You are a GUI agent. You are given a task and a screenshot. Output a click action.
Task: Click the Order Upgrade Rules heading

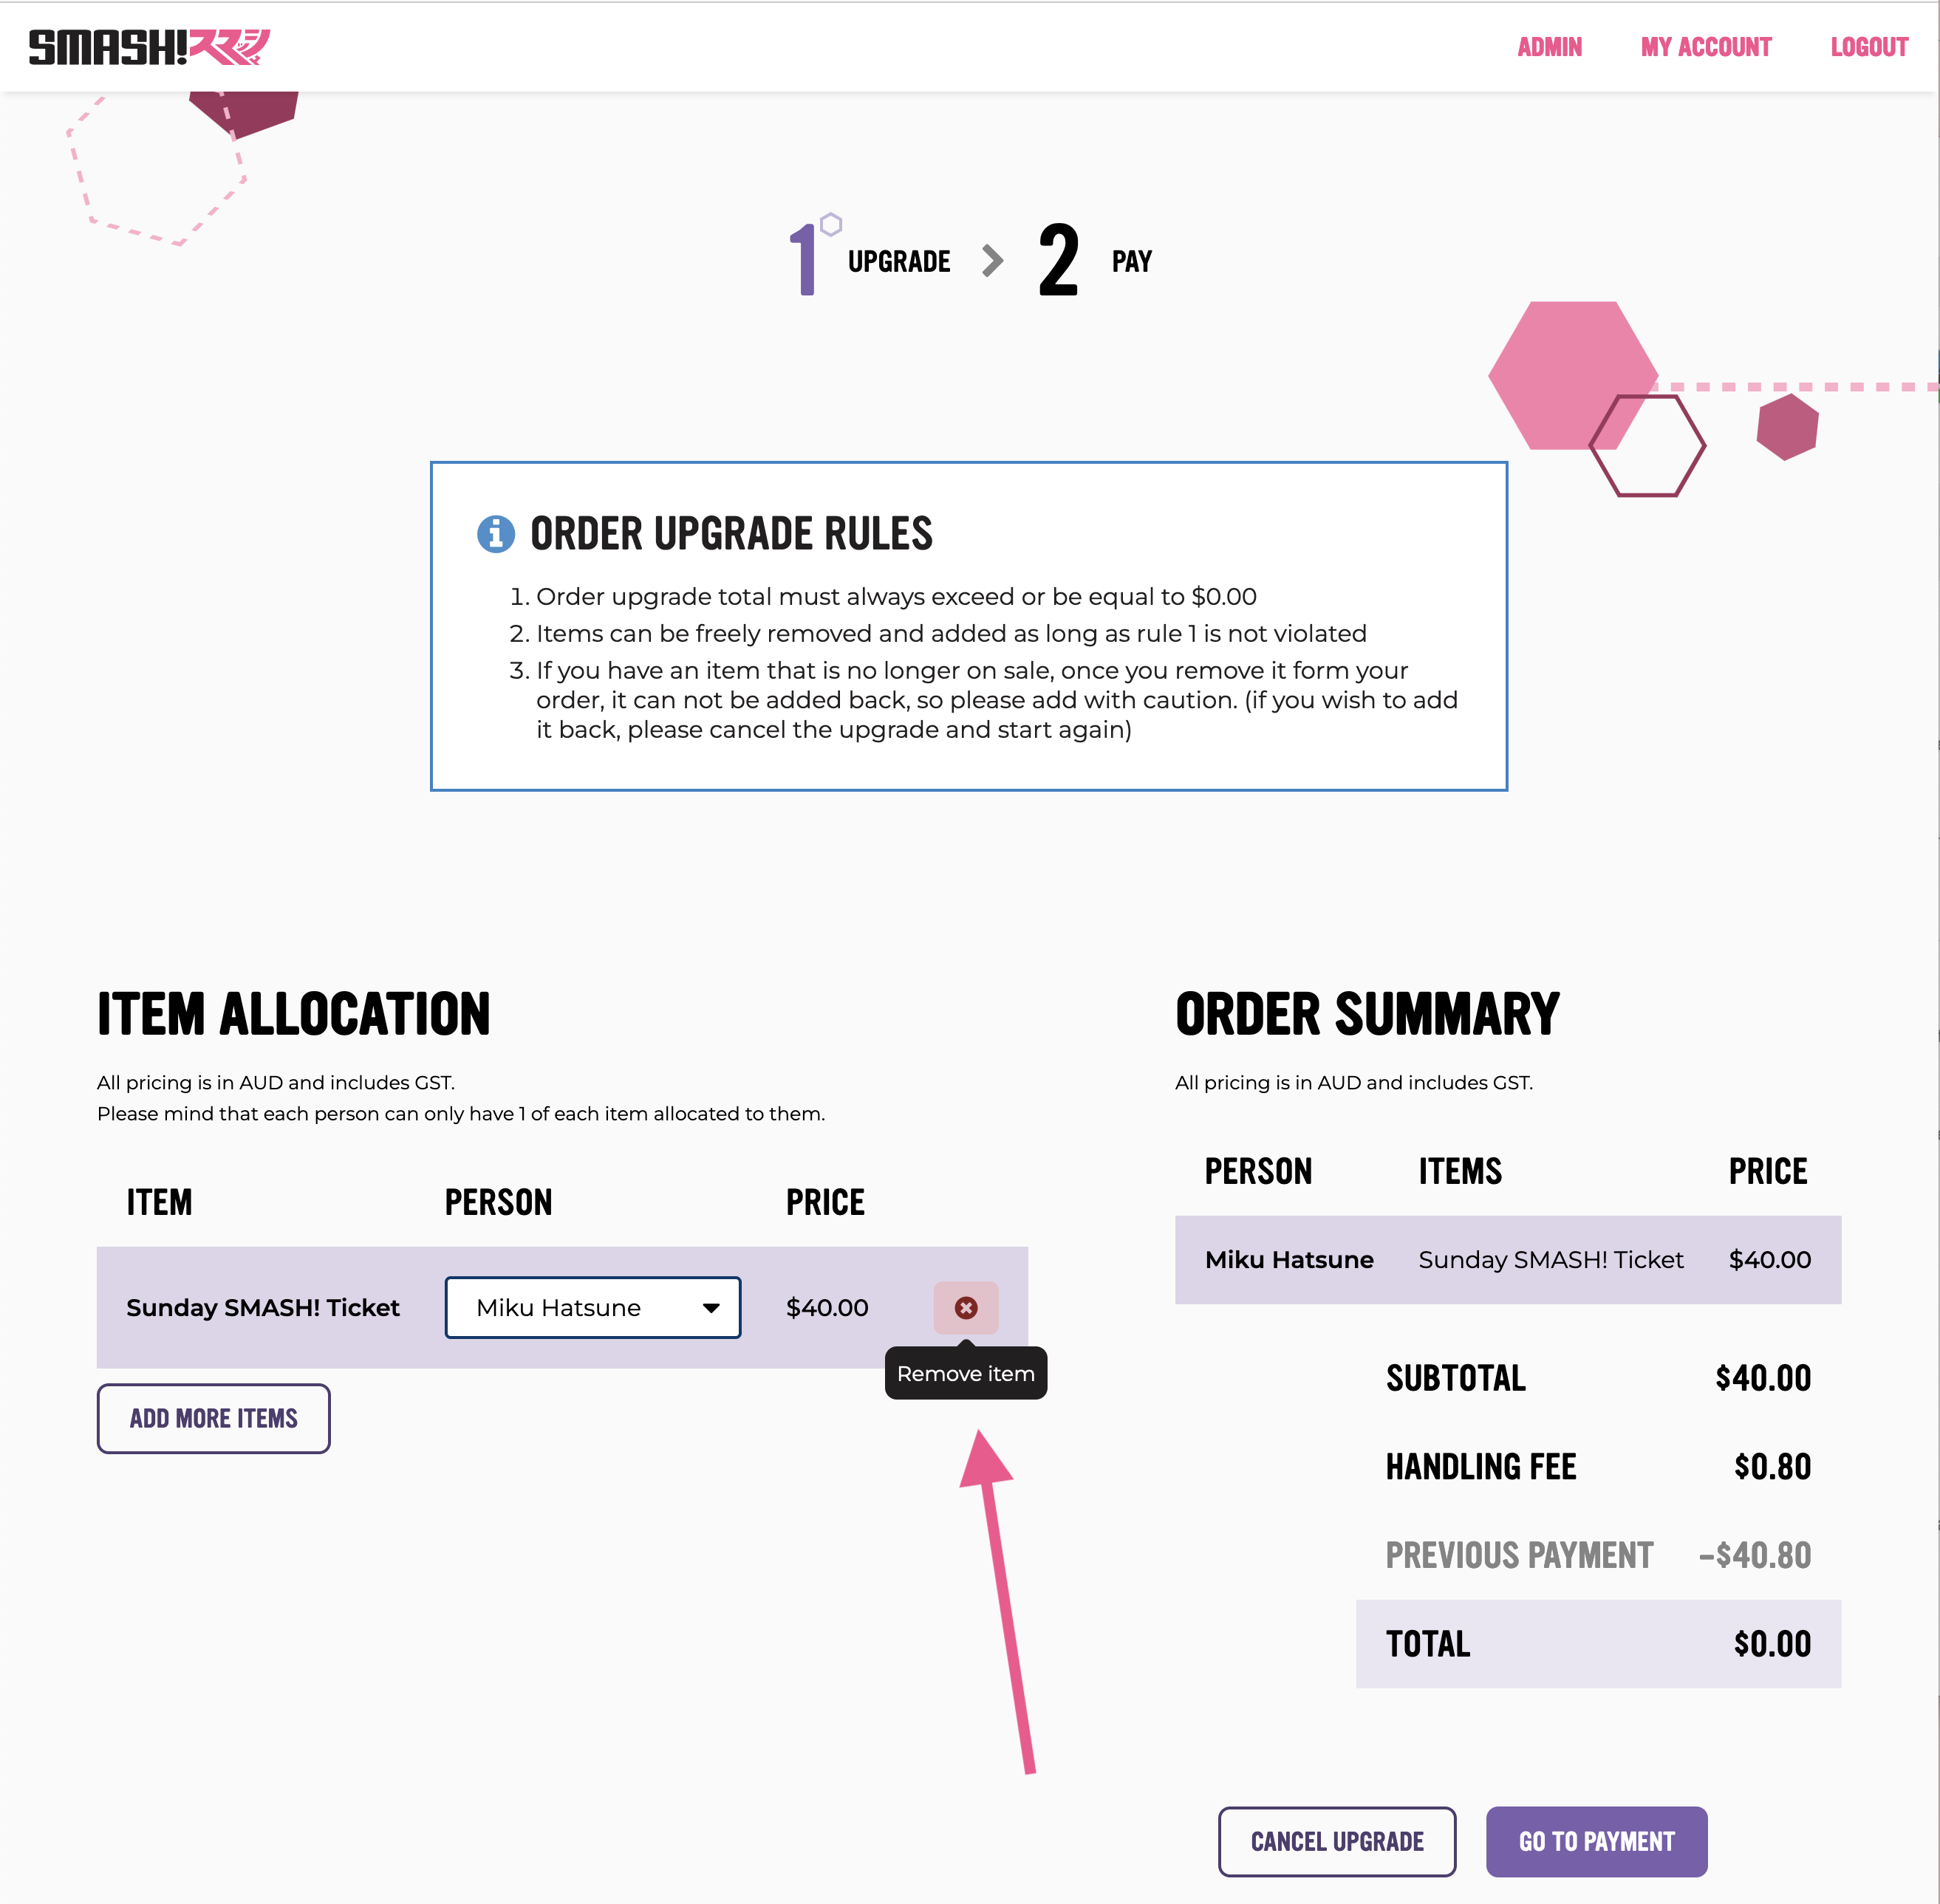(x=731, y=534)
